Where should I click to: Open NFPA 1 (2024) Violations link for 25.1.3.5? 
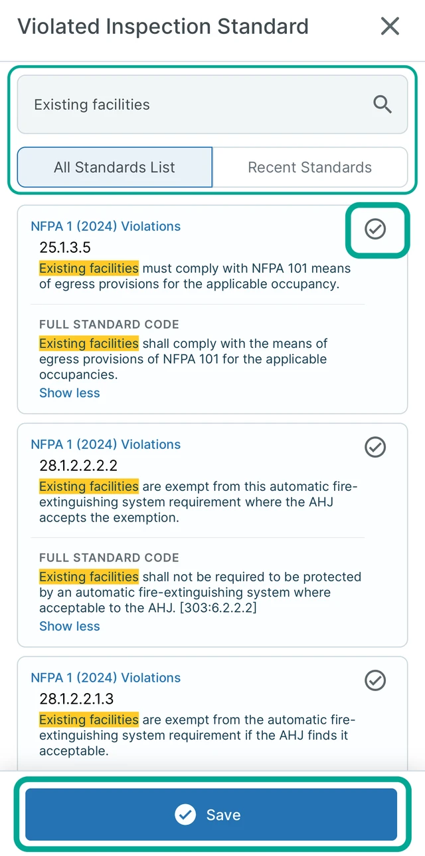(x=106, y=226)
